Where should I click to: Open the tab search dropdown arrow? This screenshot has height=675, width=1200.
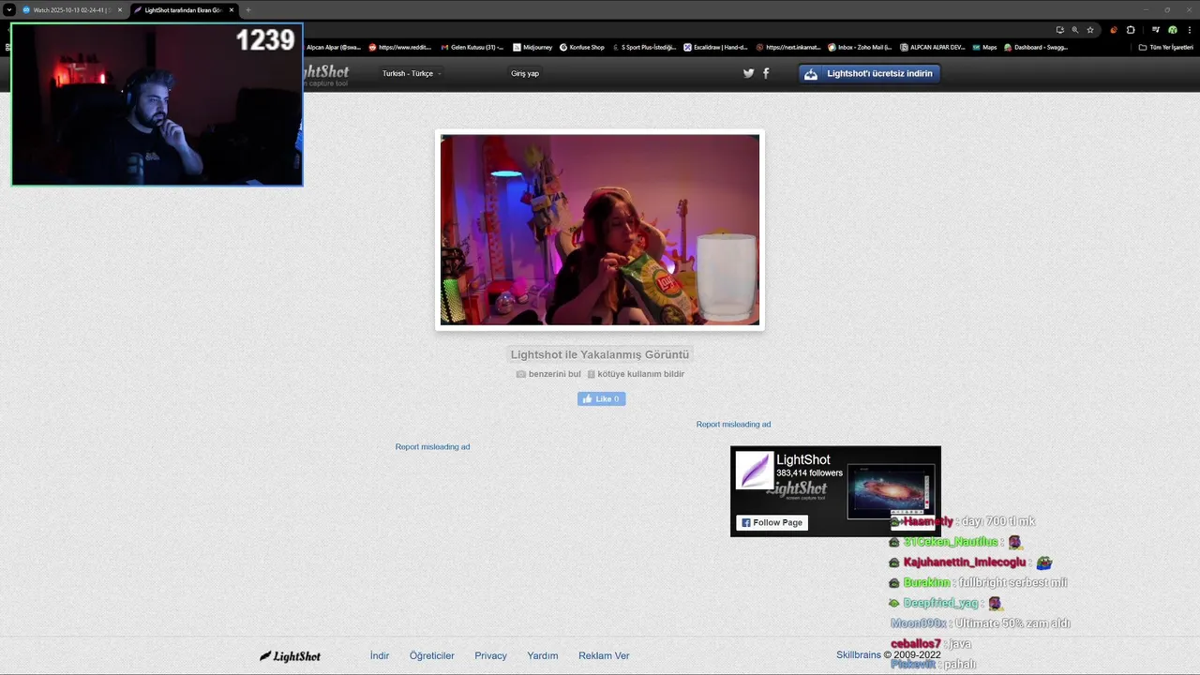8,9
